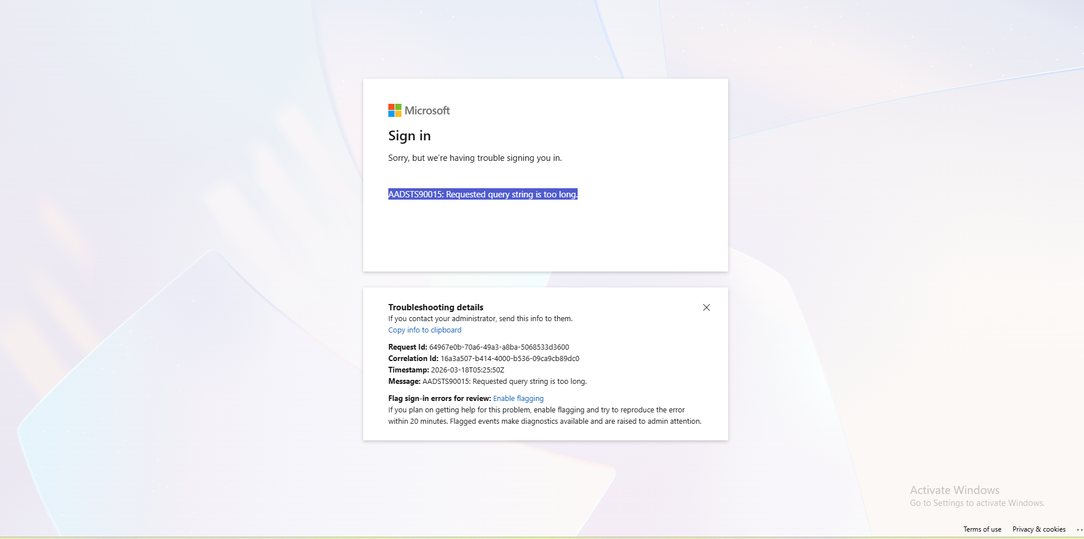Click the Flag sign-in errors for review label

coord(439,398)
